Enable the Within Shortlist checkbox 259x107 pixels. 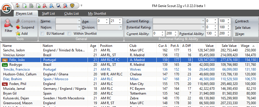(x=69, y=34)
